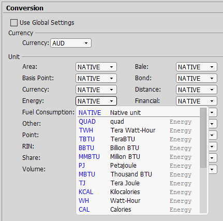Open the Unit Currency NATIVE dropdown
223x221 pixels.
pos(96,90)
